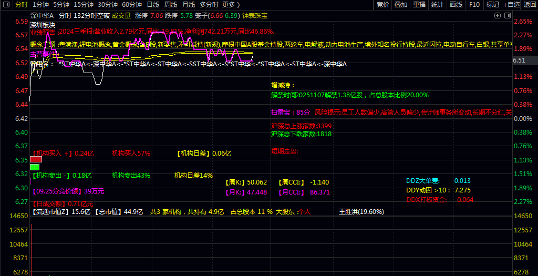
Task: Click the 132分时空破 indicator name
Action: click(91, 15)
